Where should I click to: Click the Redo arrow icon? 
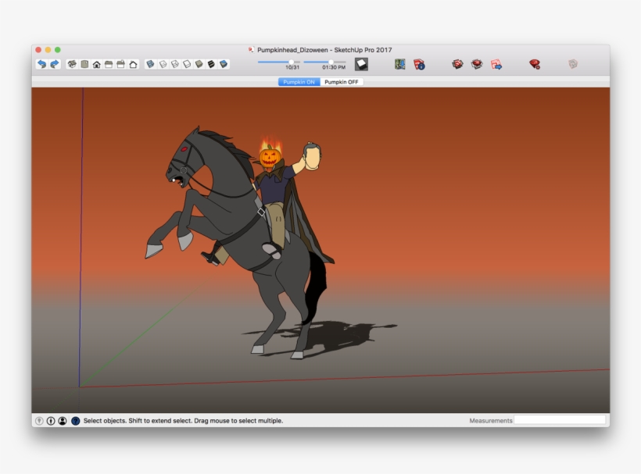tap(53, 64)
